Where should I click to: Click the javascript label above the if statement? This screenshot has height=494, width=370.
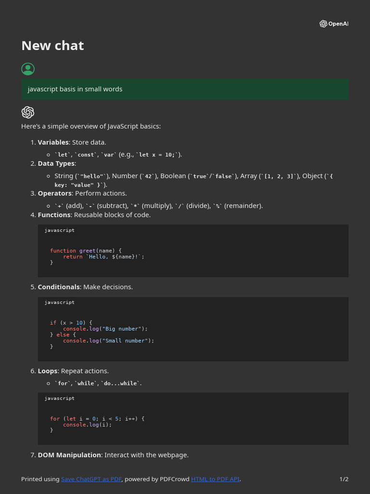click(x=60, y=302)
